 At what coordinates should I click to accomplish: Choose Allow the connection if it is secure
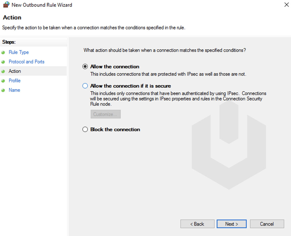[85, 86]
